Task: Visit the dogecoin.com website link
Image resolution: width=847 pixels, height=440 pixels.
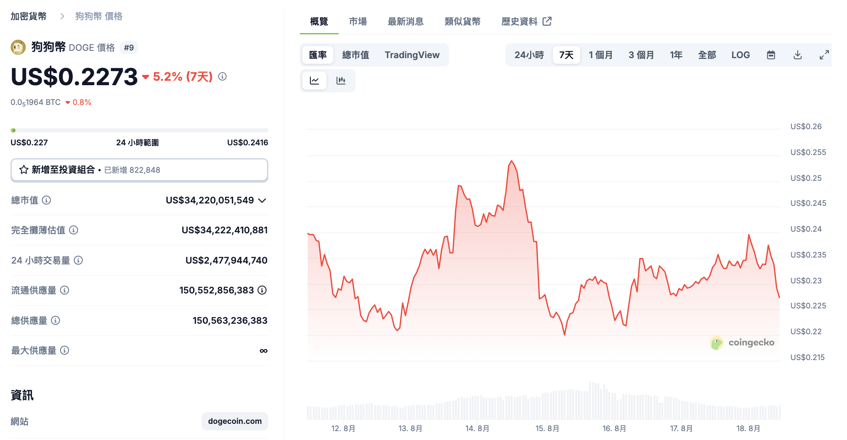Action: pos(234,421)
